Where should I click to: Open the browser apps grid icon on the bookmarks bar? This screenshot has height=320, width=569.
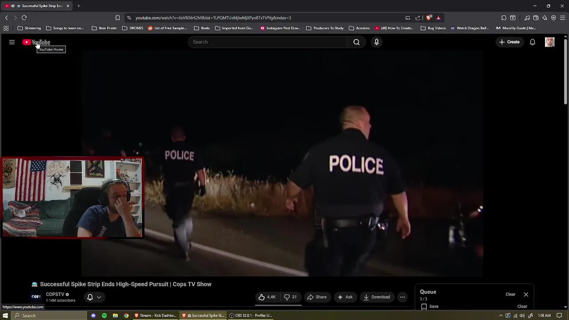[x=6, y=28]
